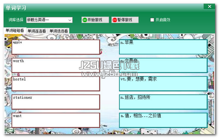Select the word card "hostel"
Viewport: 219px width, 138px height.
56,84
